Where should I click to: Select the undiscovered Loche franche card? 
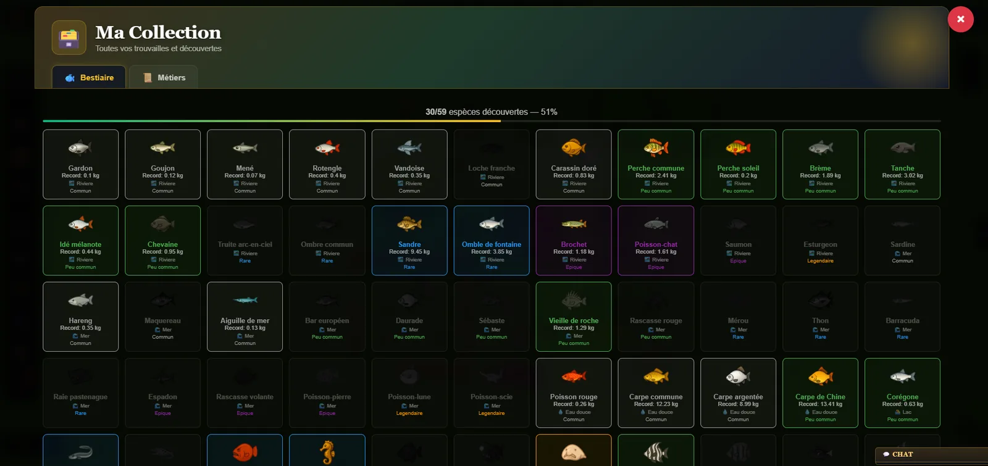pyautogui.click(x=492, y=164)
